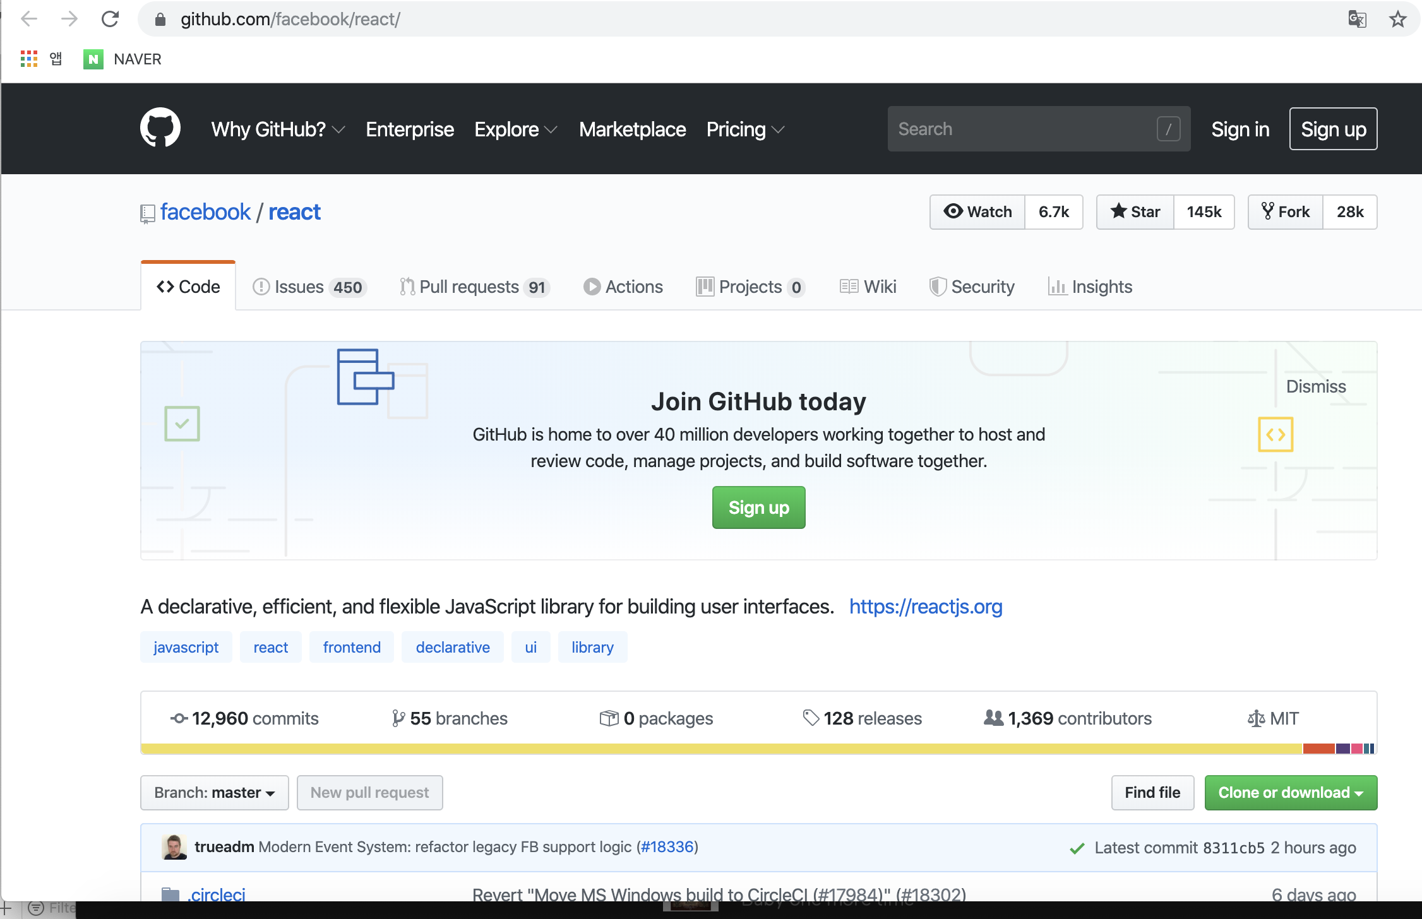Switch to the Issues tab
Image resolution: width=1422 pixels, height=919 pixels.
pyautogui.click(x=309, y=287)
